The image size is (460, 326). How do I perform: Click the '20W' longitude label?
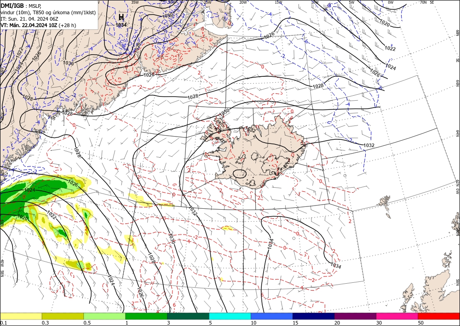[243, 2]
